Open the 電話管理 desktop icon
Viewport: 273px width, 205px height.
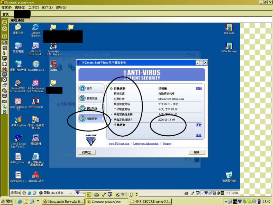click(x=36, y=140)
